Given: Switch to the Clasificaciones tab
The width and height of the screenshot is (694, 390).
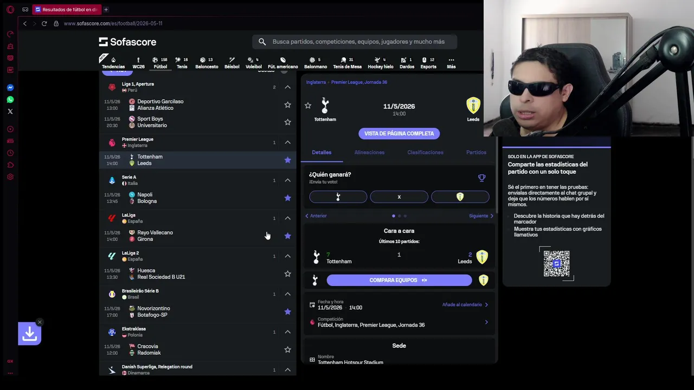Looking at the screenshot, I should tap(425, 152).
